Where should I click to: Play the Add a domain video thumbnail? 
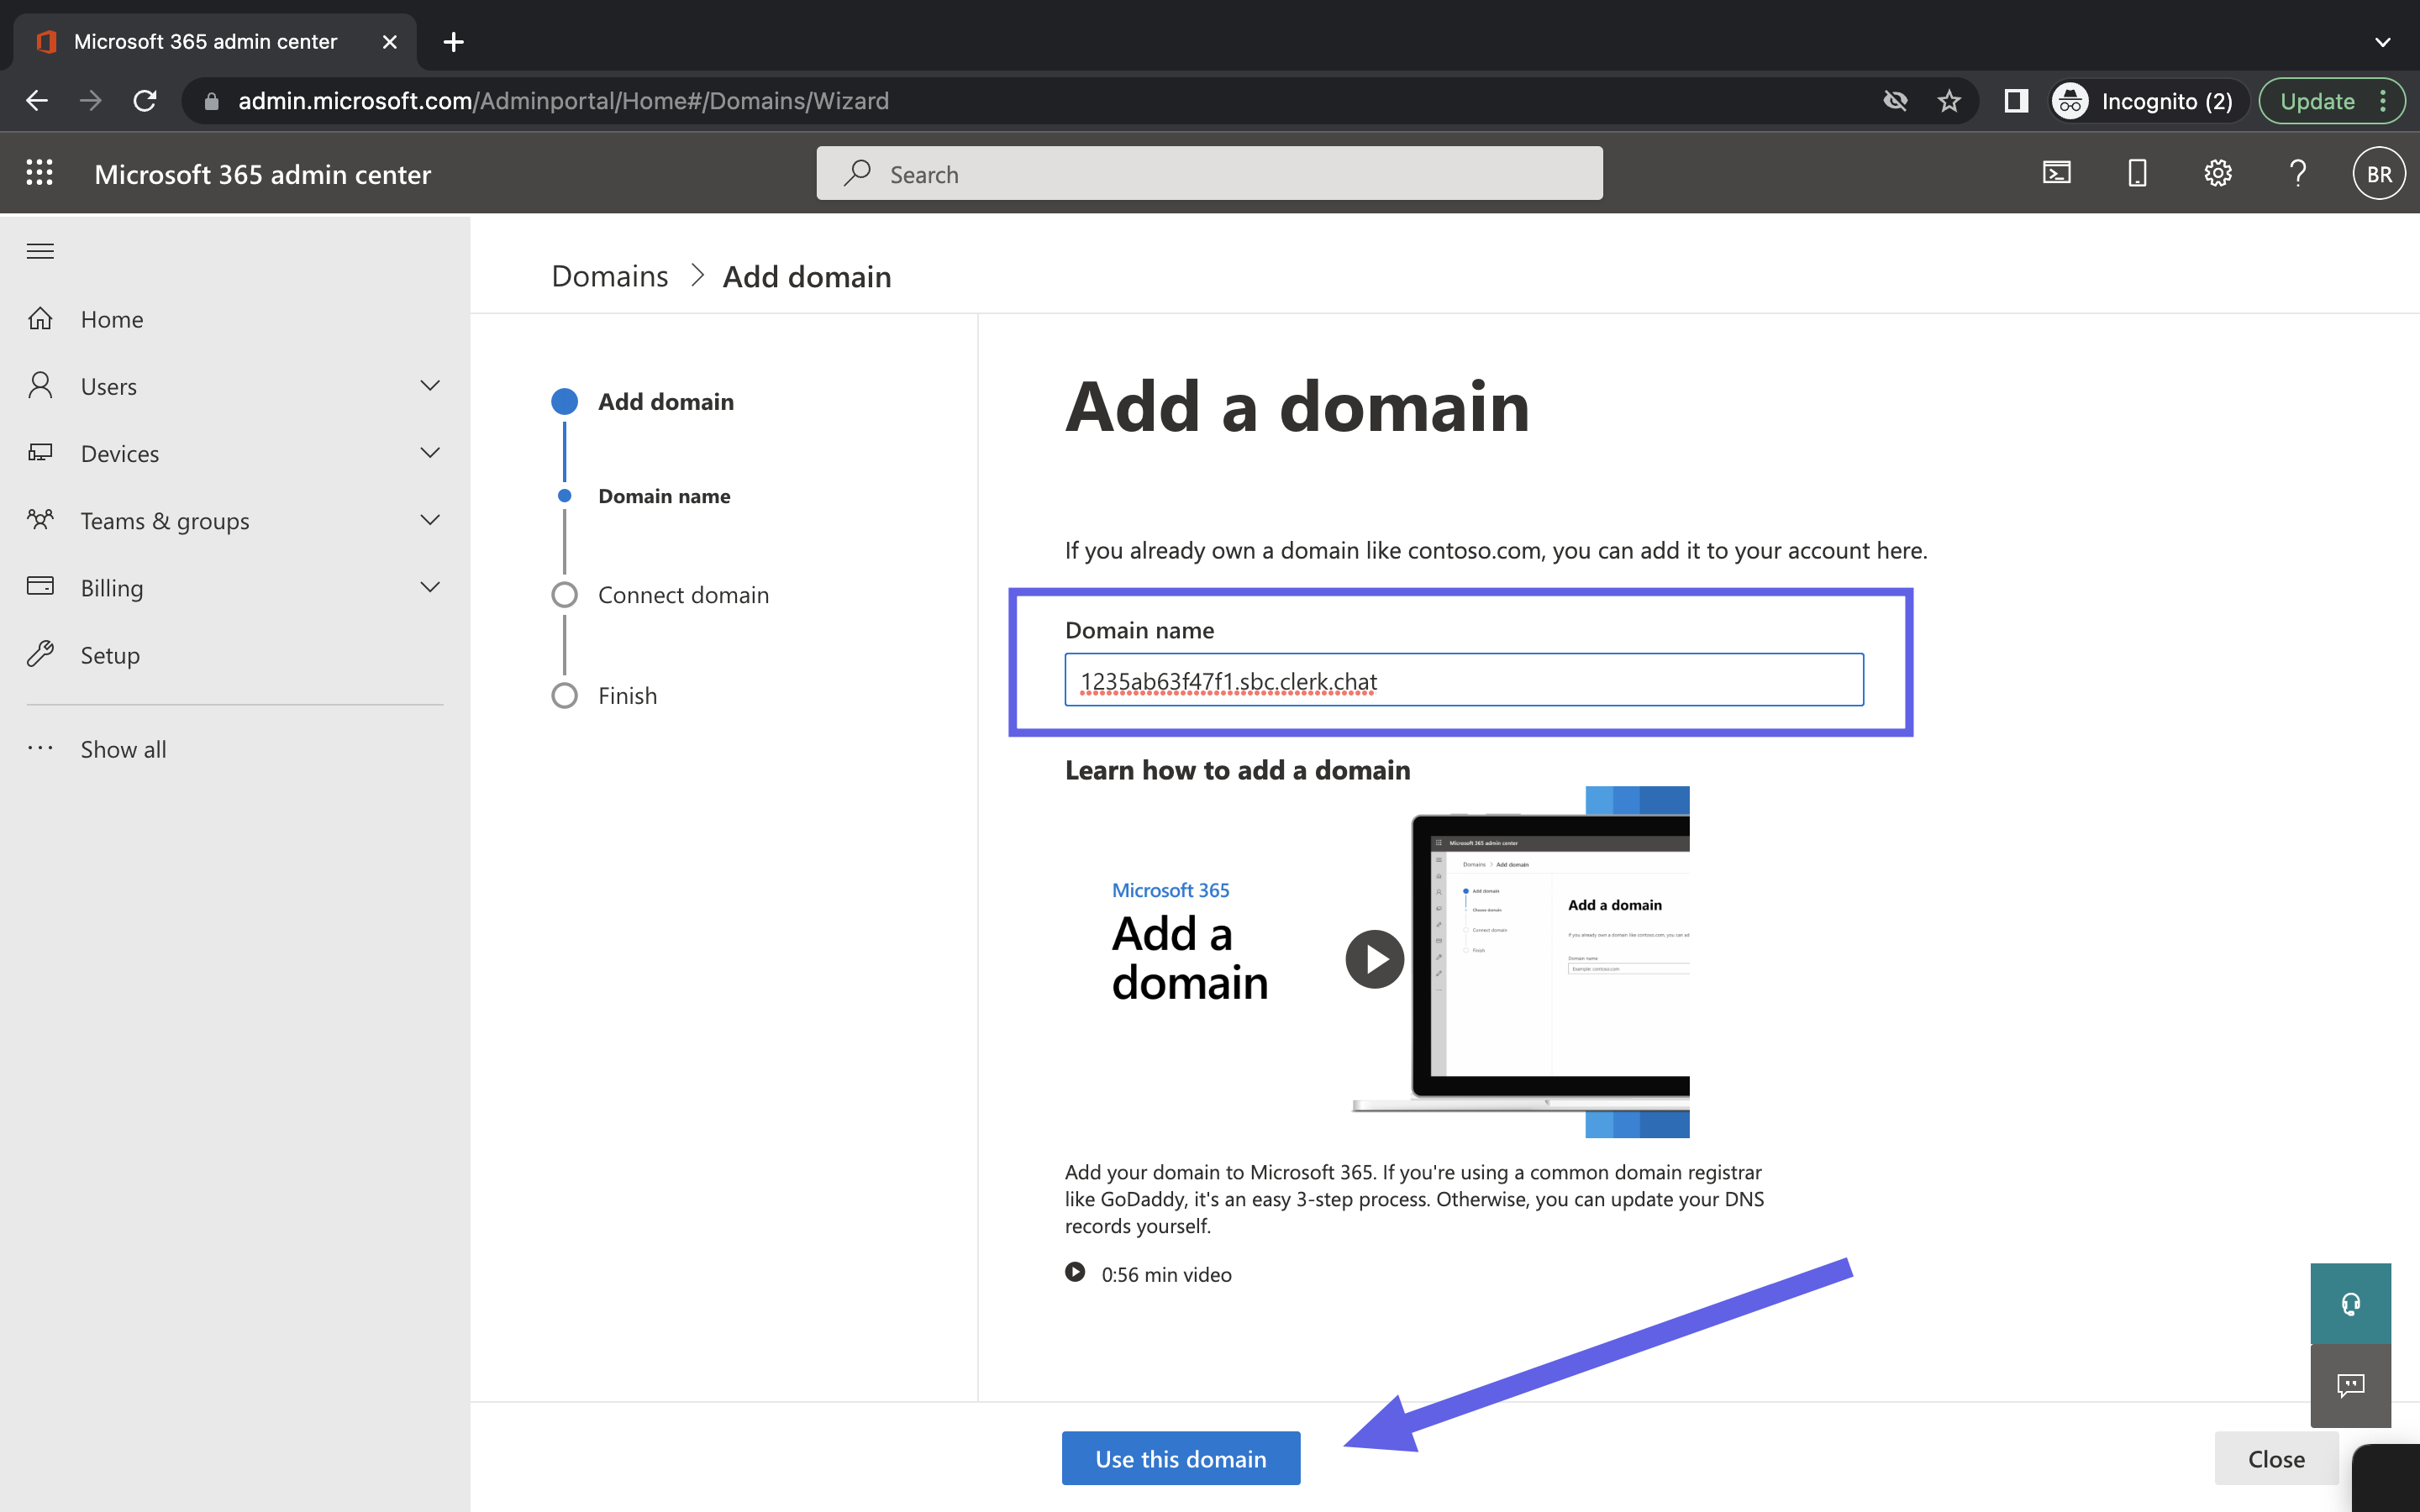[1376, 960]
